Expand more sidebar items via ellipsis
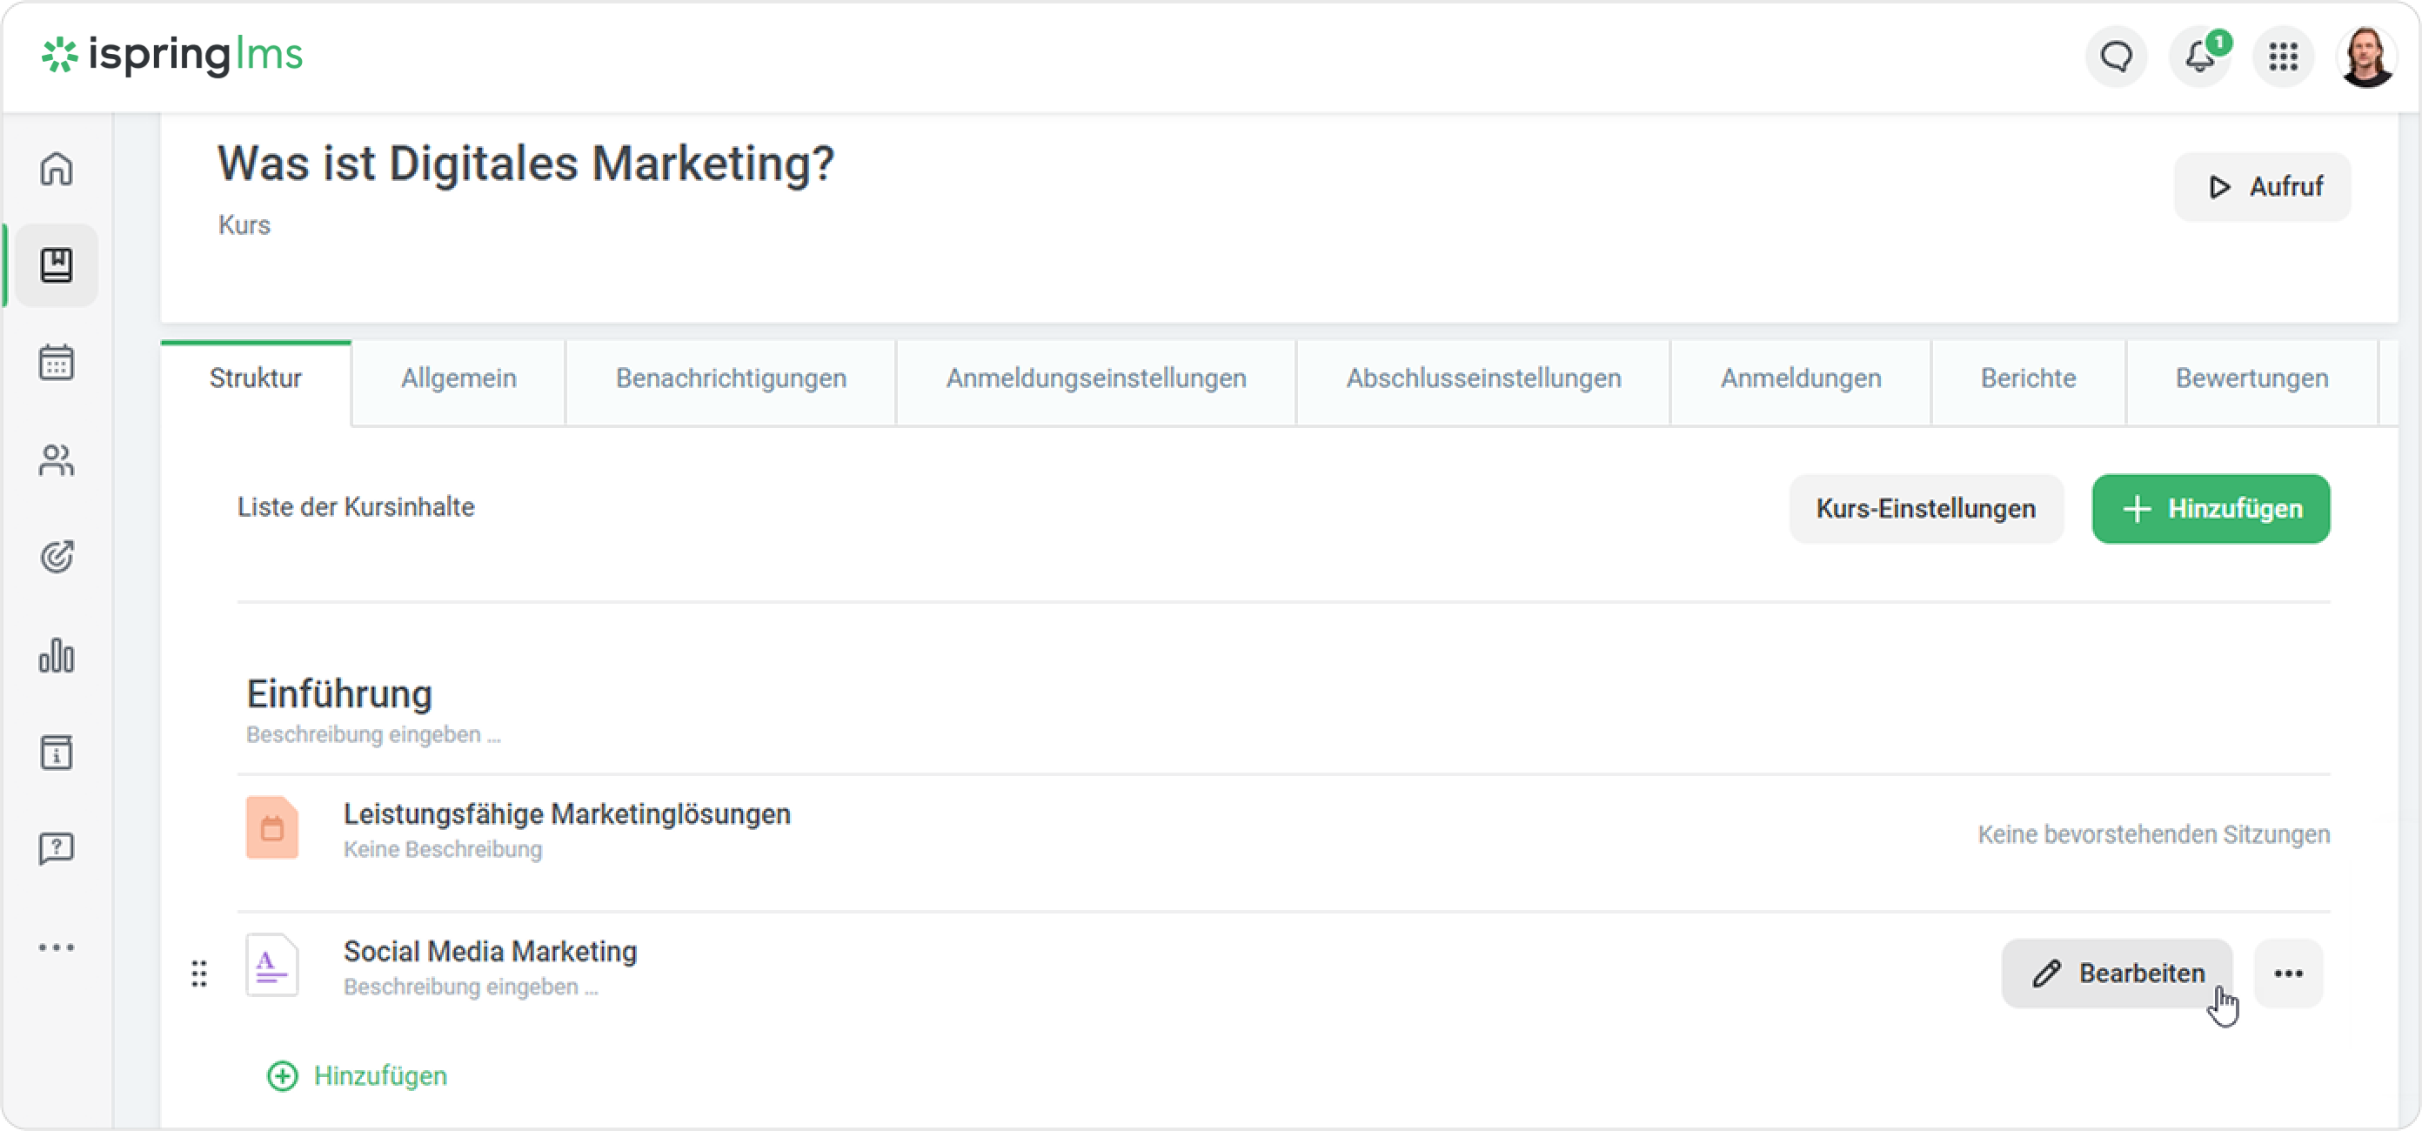Screen dimensions: 2422x1131 (57, 947)
